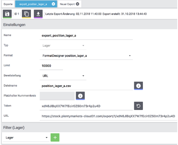Click the Token text field
Image resolution: width=178 pixels, height=145 pixels.
click(x=86, y=106)
